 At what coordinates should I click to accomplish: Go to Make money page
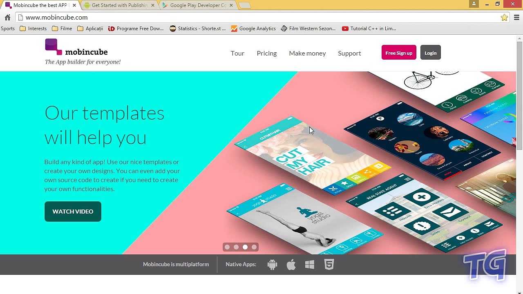click(307, 53)
